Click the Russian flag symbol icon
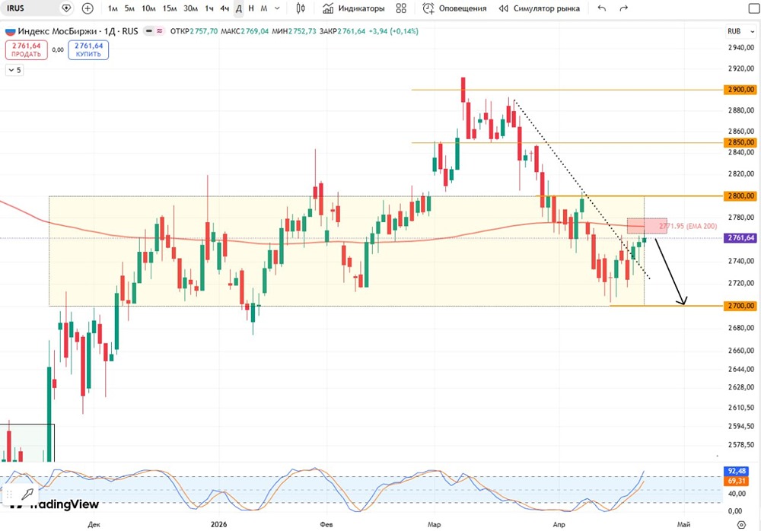 10,31
